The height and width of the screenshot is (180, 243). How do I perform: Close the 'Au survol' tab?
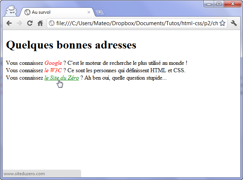(x=89, y=12)
